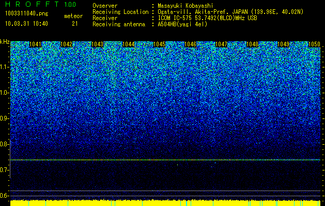
Task: Click the Receiver field label
Action: pos(105,18)
